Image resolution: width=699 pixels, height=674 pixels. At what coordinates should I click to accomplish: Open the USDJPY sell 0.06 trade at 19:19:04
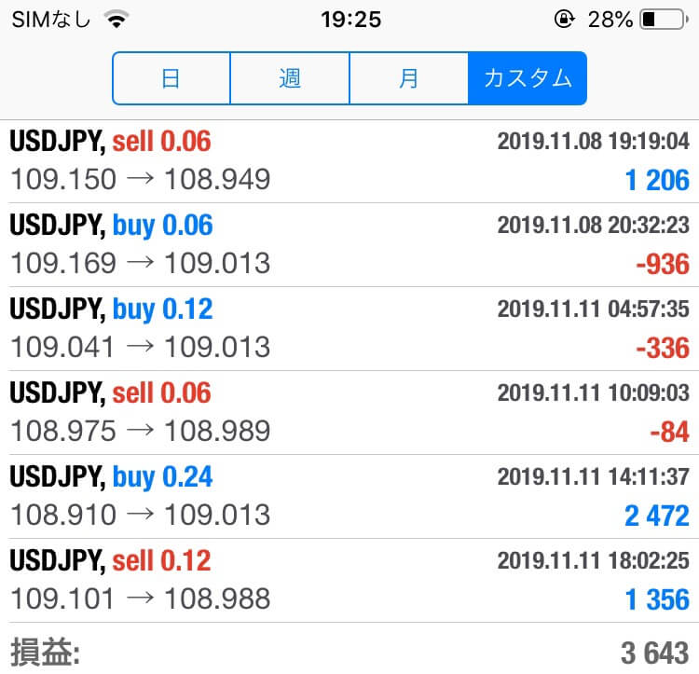[349, 161]
